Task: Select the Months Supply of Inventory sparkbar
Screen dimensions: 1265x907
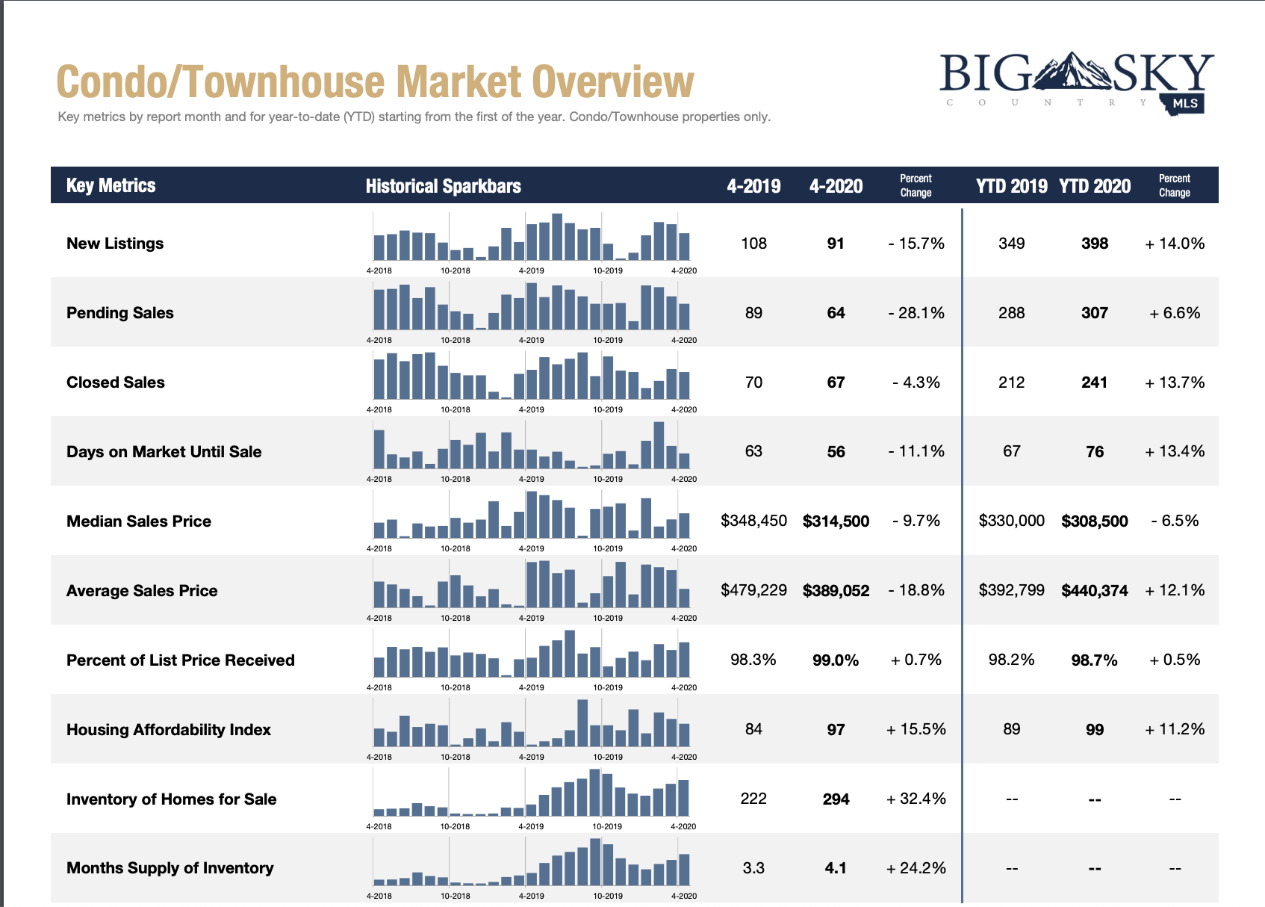Action: coord(532,863)
